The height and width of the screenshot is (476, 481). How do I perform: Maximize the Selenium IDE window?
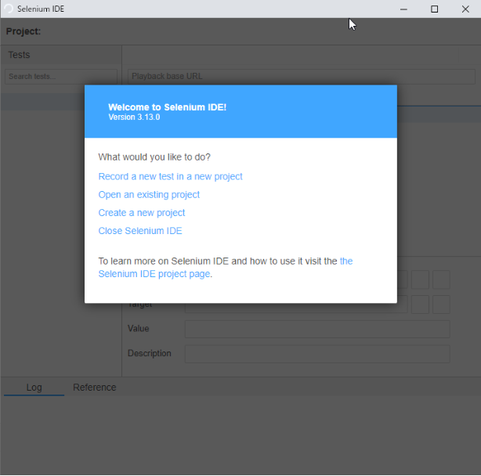pos(434,9)
